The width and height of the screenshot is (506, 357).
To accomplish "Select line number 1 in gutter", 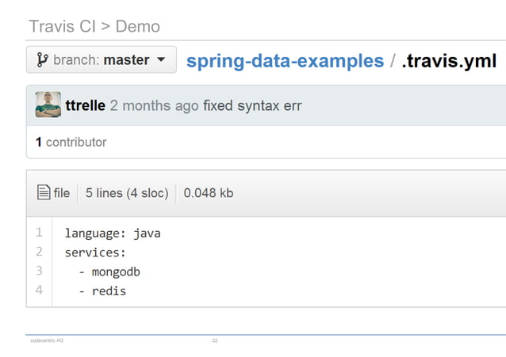I will 38,233.
